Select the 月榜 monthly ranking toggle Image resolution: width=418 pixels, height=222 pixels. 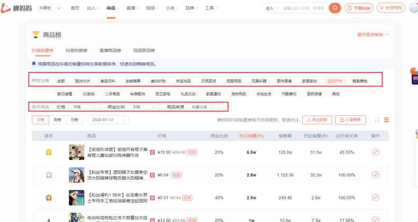click(74, 120)
